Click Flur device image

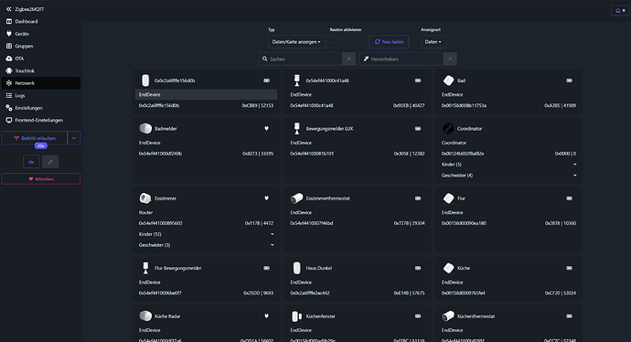[448, 198]
